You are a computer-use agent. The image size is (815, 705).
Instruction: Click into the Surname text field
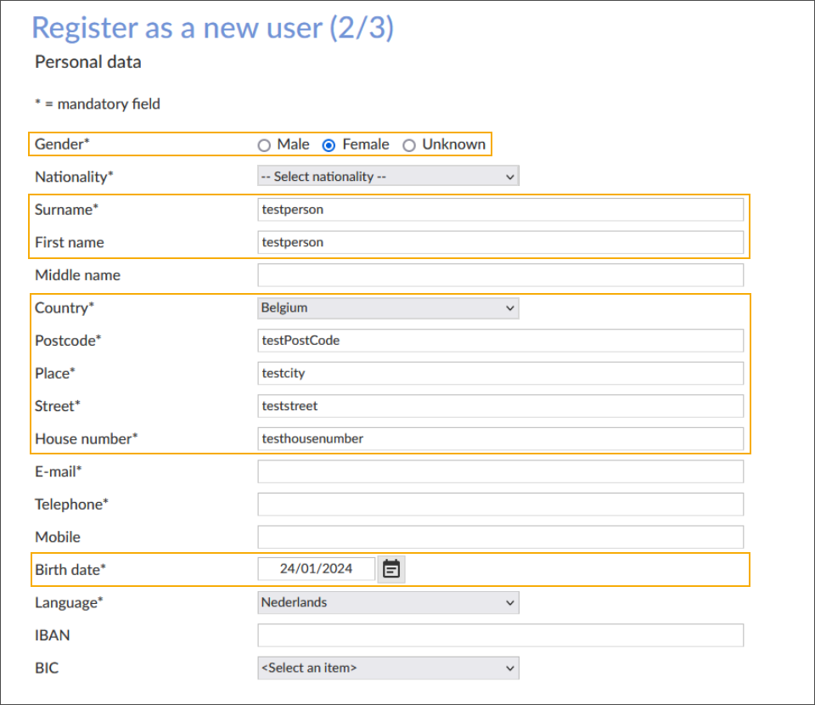(500, 210)
